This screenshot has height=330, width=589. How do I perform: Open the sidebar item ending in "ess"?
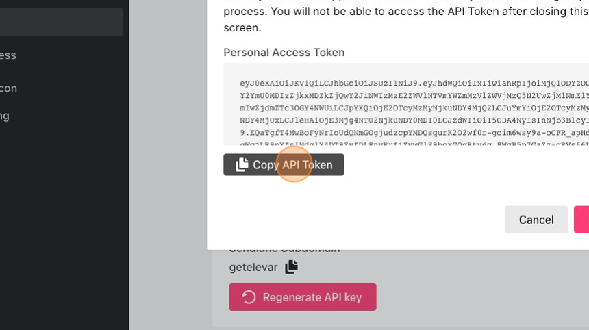click(x=8, y=55)
